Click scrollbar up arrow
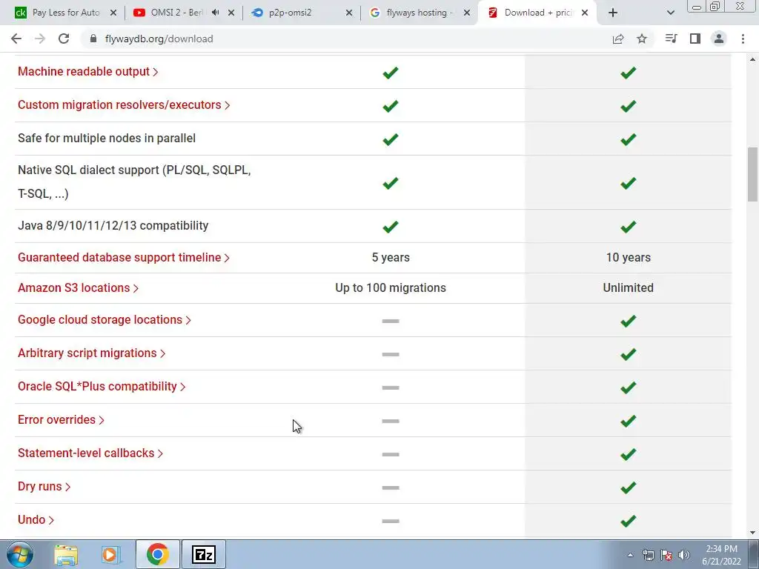The image size is (759, 569). click(752, 59)
